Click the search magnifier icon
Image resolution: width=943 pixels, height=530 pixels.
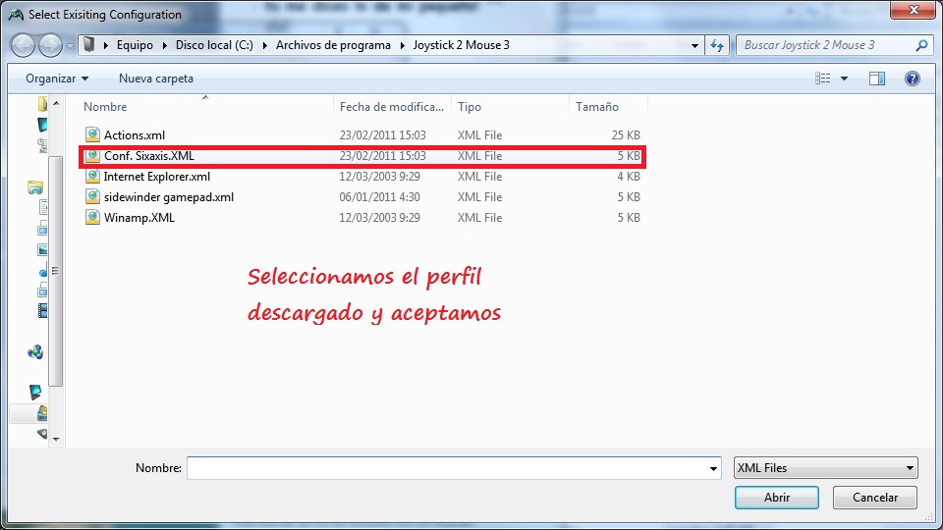(x=921, y=45)
